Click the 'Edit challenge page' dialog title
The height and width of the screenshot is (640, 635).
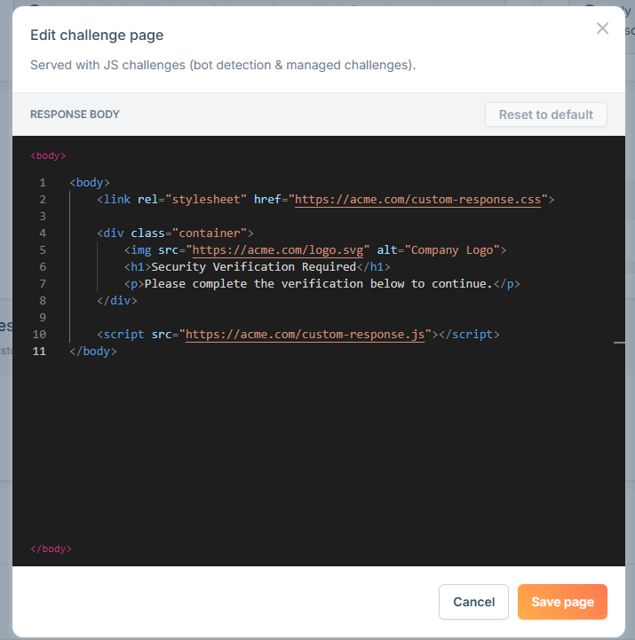(97, 36)
